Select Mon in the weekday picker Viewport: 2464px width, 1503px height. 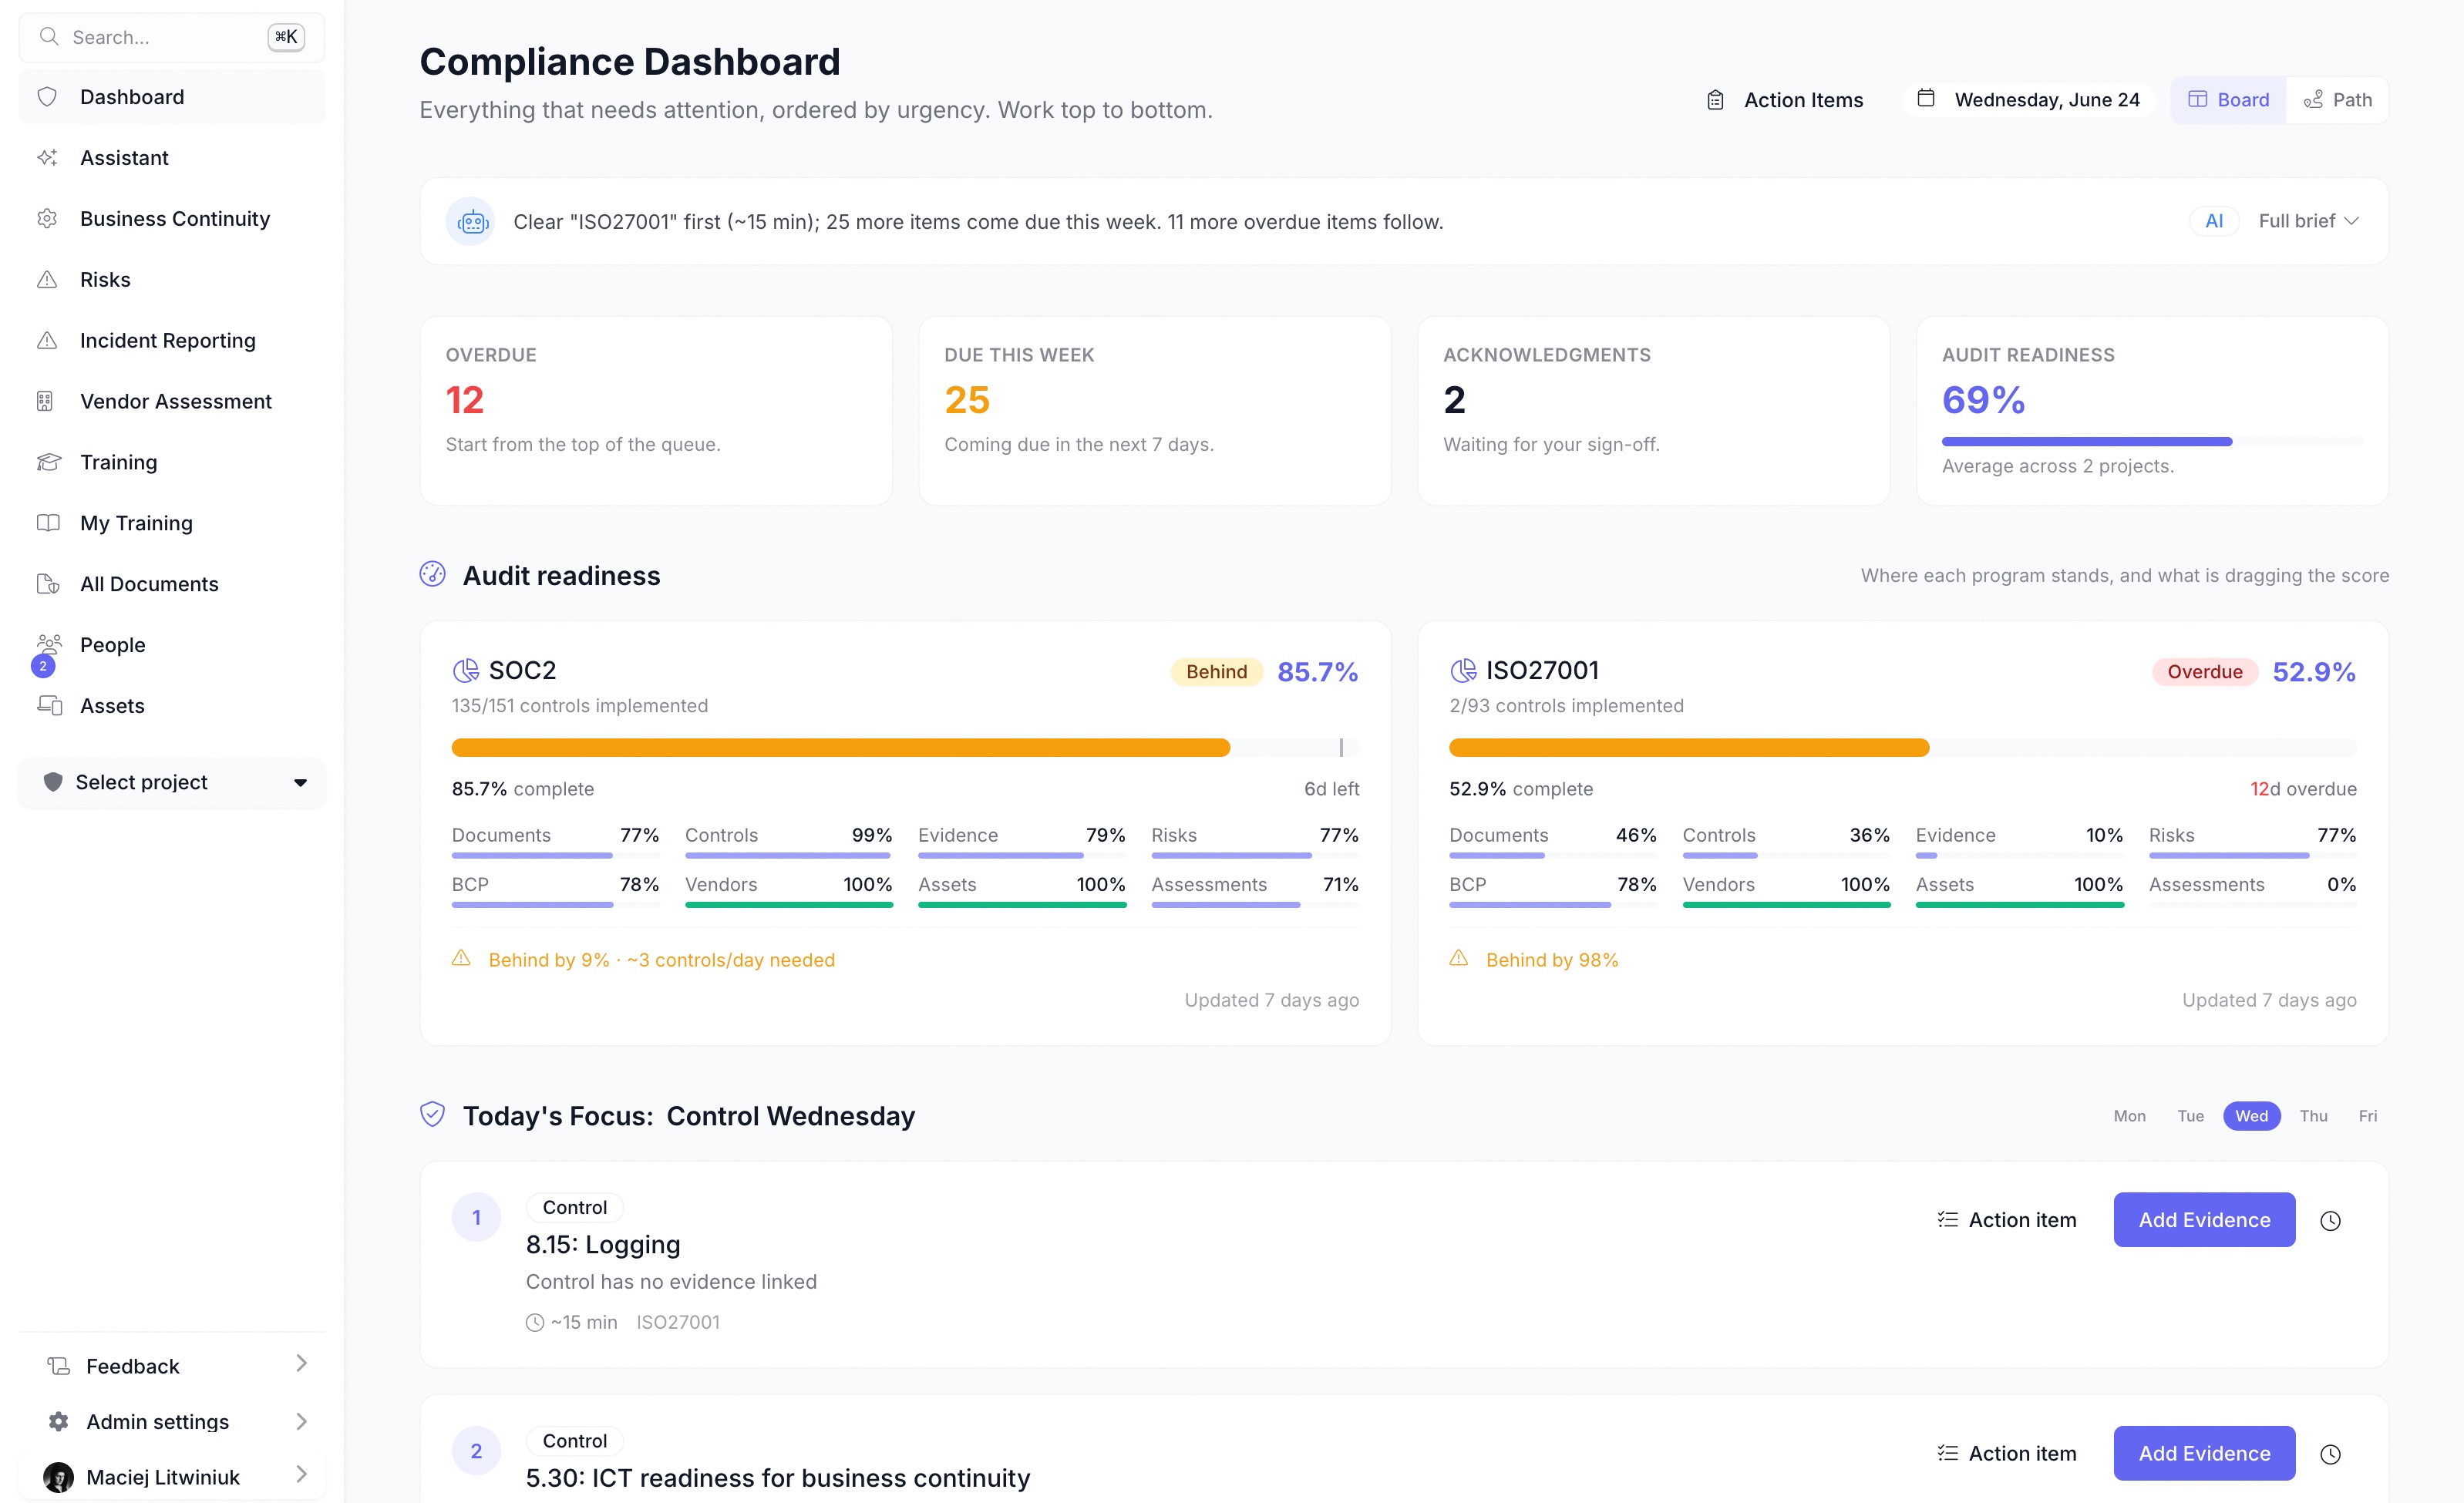(x=2130, y=1116)
